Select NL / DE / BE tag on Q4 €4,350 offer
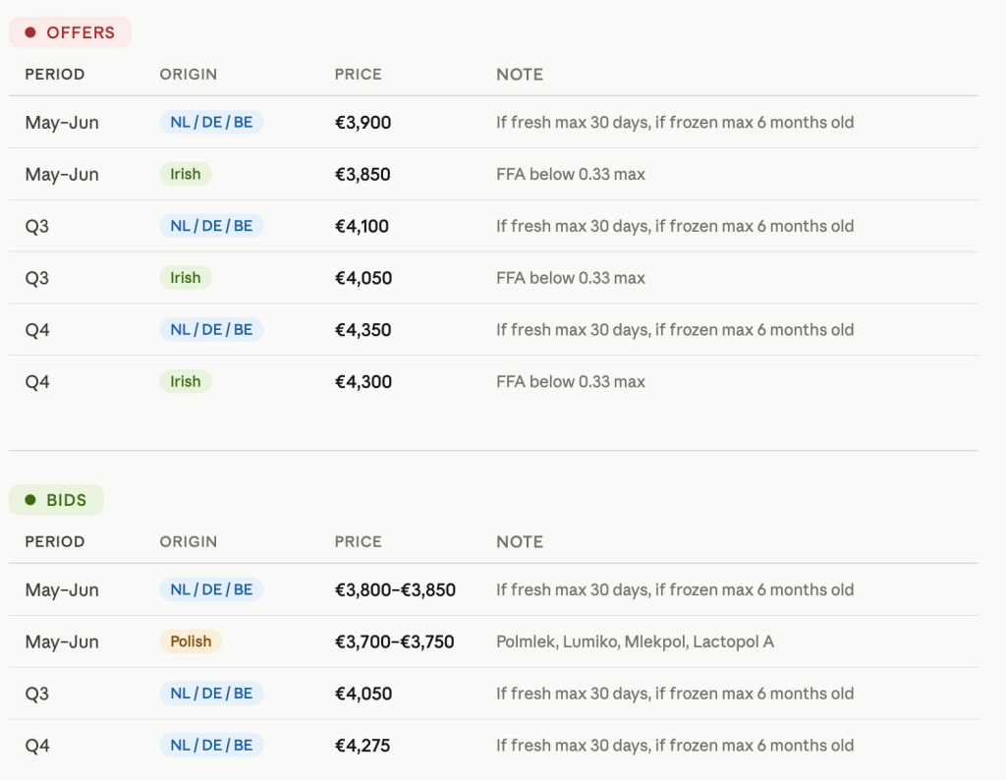Viewport: 1006px width, 780px height. point(211,330)
